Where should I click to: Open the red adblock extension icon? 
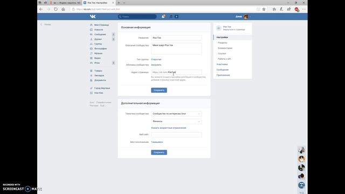coord(296,9)
